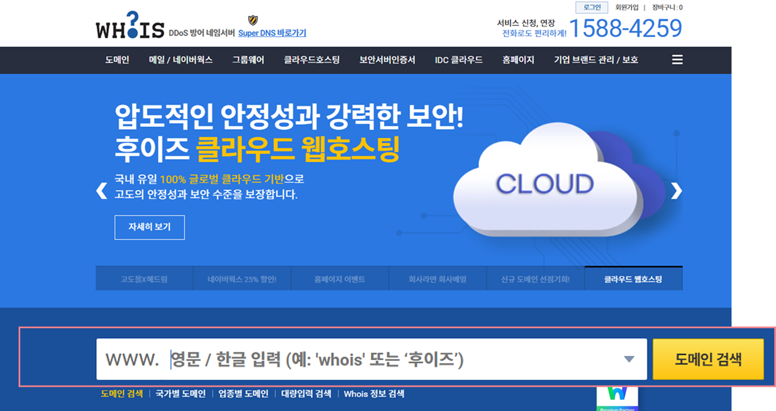This screenshot has height=411, width=776.
Task: Open the 메일 / 네이버웍스 menu
Action: (x=181, y=60)
